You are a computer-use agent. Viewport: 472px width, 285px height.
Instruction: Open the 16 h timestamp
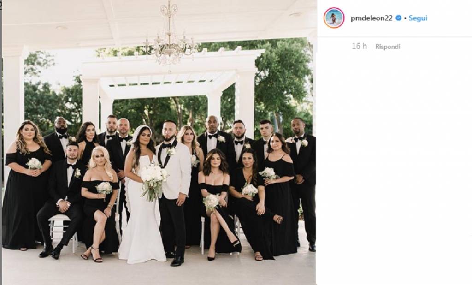360,46
